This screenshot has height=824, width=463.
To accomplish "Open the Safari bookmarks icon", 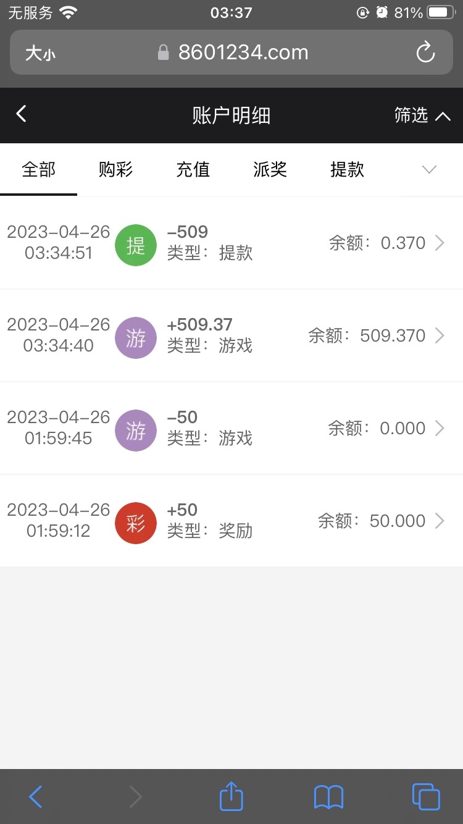I will [328, 797].
